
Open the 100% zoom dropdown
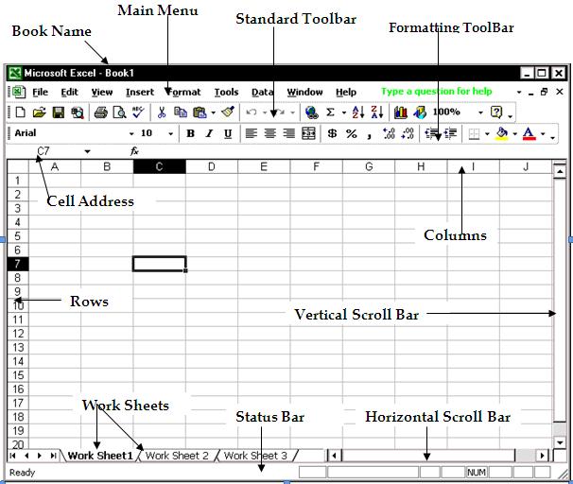pos(481,112)
